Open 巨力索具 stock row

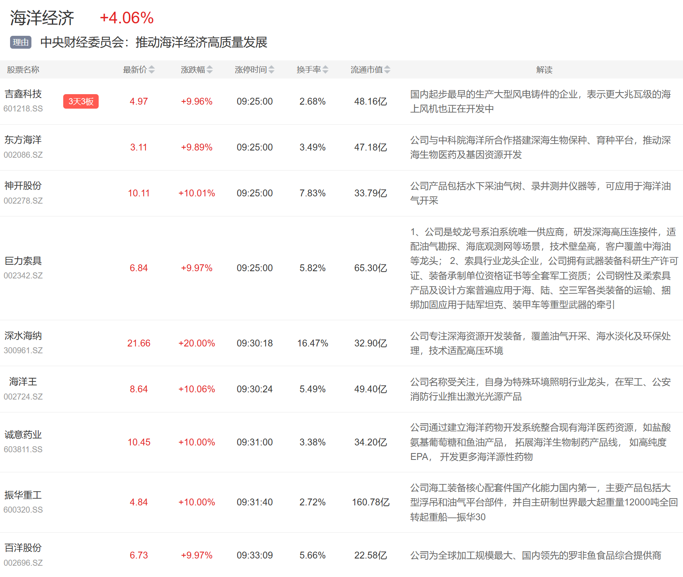(x=23, y=261)
